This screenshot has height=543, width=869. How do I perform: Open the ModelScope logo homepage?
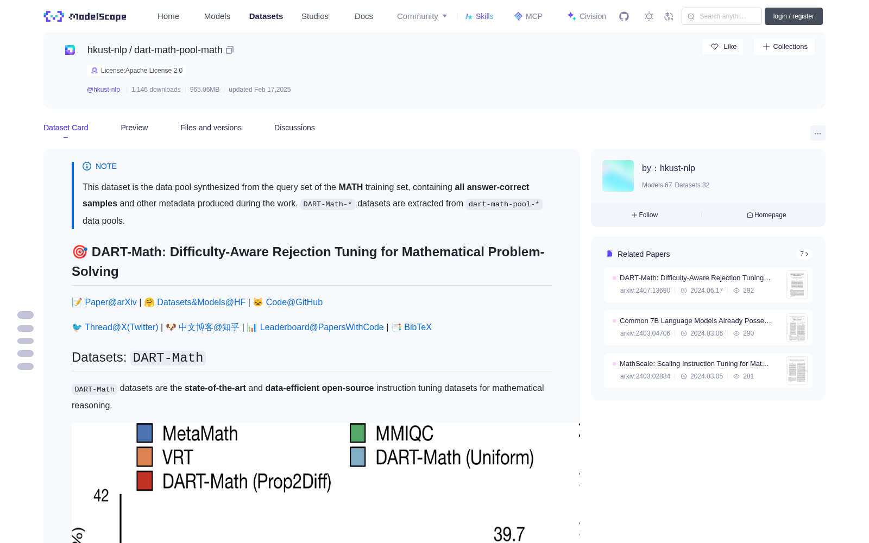pyautogui.click(x=85, y=16)
